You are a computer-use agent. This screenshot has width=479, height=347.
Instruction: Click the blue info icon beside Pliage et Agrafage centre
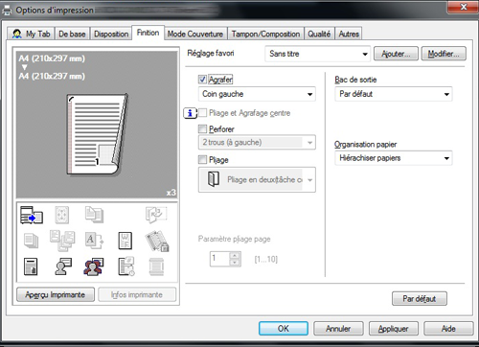coord(190,113)
